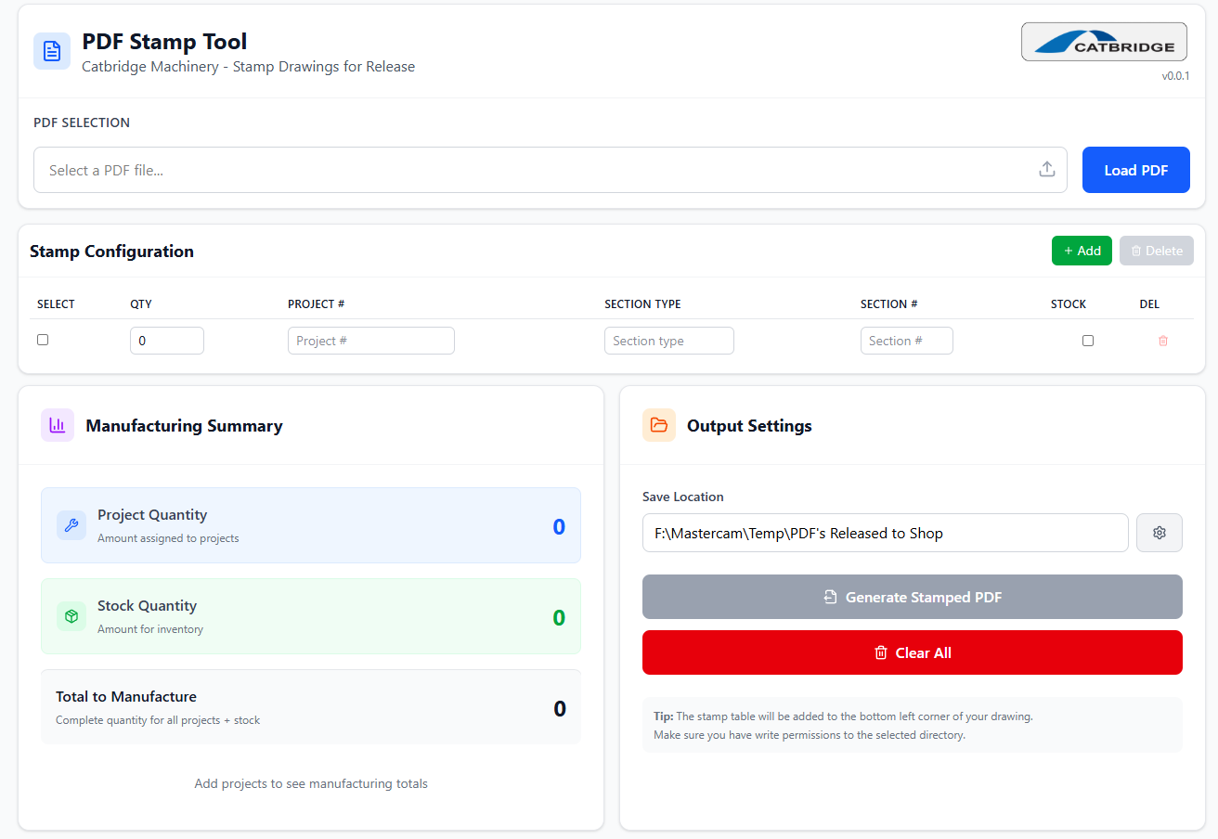
Task: Click the Section # input field
Action: click(x=907, y=341)
